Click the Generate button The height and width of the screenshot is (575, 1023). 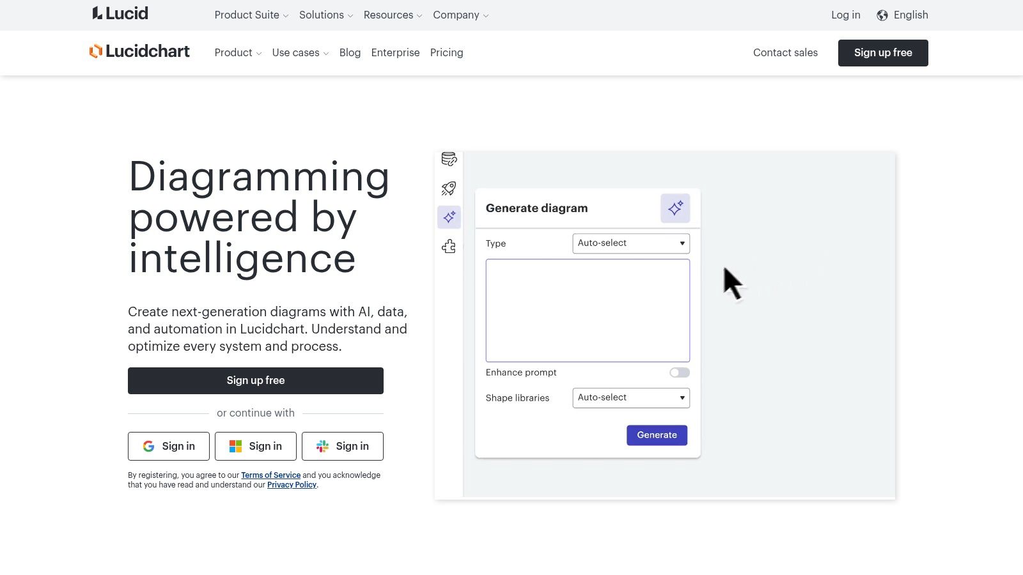(x=657, y=435)
